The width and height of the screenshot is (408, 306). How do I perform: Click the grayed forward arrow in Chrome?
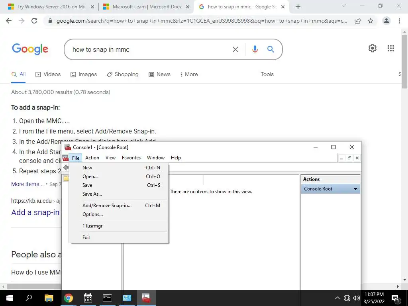(22, 21)
